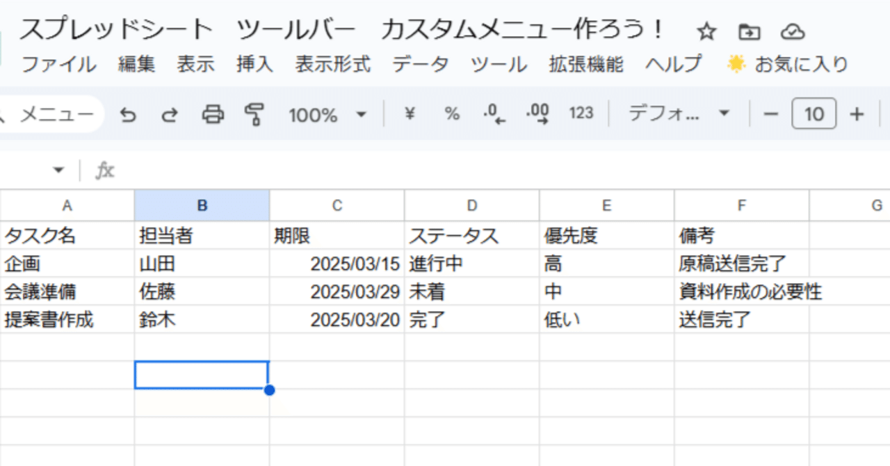
Task: Open the 拡張機能 menu
Action: (x=588, y=64)
